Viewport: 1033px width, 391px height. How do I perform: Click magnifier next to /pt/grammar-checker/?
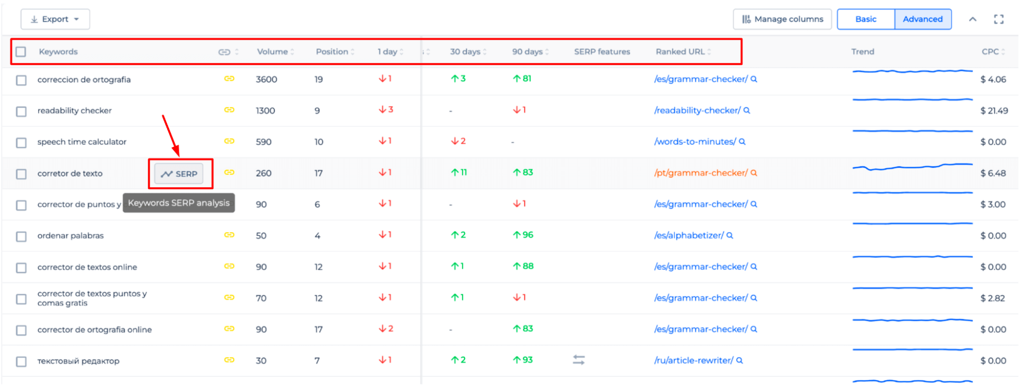(754, 173)
